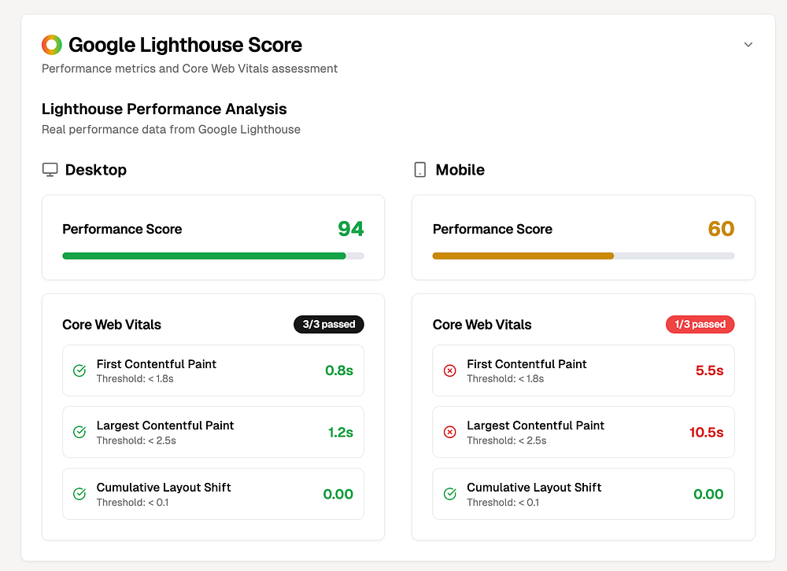The width and height of the screenshot is (787, 571).
Task: Click desktop Cumulative Layout Shift check icon
Action: [79, 494]
